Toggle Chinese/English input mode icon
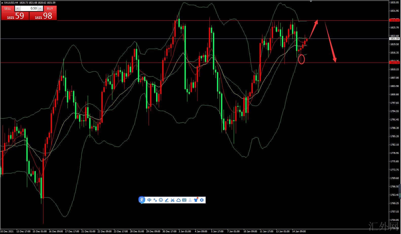Screen dimensions: 401x234 149,200
